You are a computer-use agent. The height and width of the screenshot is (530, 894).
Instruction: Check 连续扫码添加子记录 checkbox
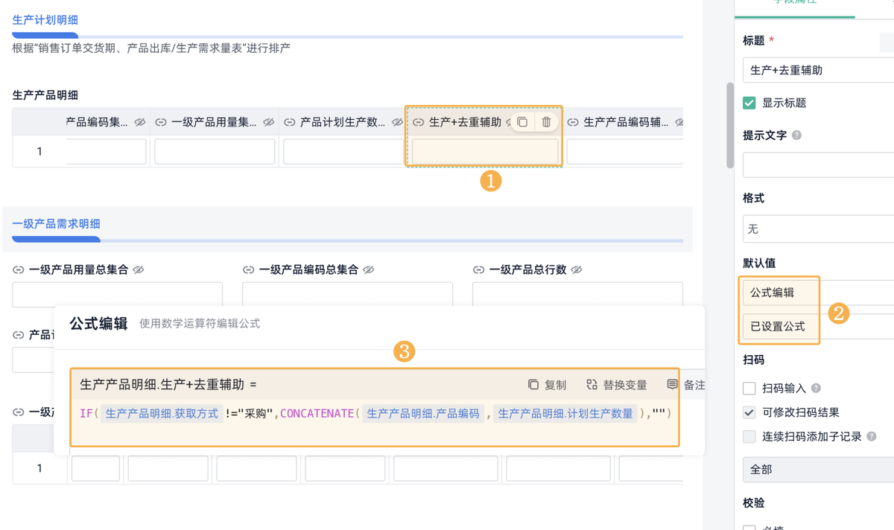[749, 436]
